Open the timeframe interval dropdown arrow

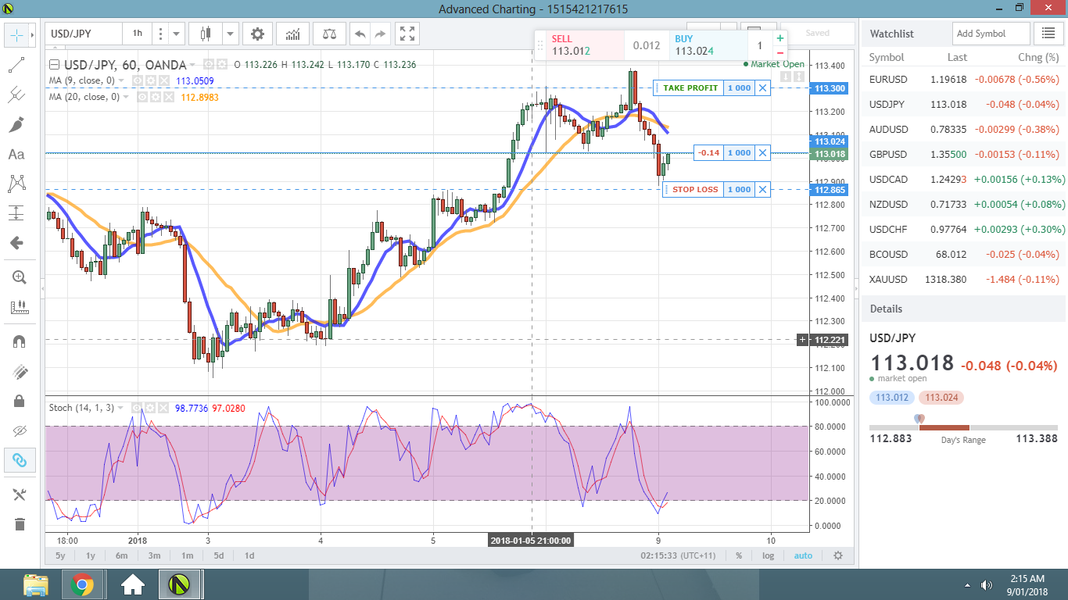pyautogui.click(x=177, y=34)
